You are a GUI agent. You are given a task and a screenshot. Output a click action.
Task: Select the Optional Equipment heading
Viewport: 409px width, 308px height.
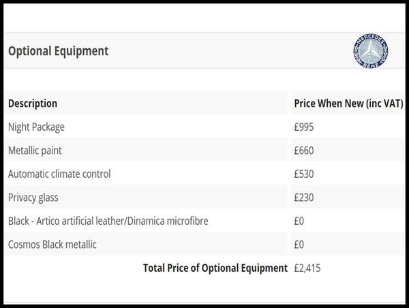click(x=58, y=51)
